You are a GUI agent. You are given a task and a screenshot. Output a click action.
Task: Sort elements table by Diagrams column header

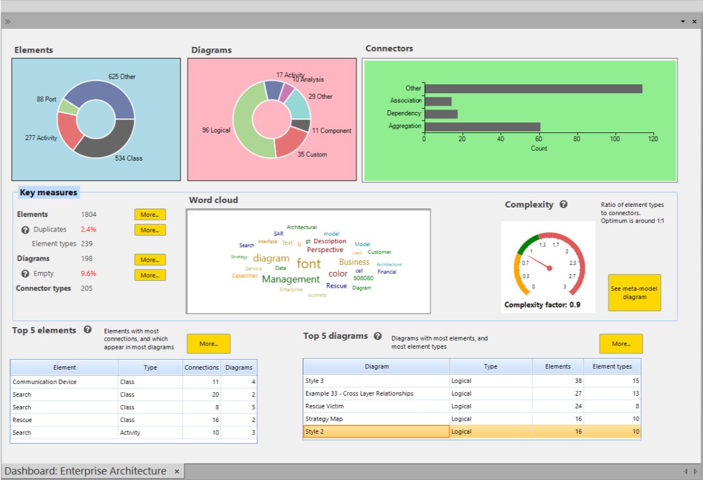pos(239,367)
